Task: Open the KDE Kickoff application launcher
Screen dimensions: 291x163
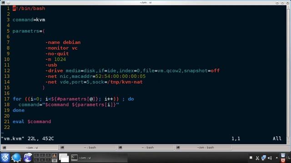Action: tap(5, 158)
